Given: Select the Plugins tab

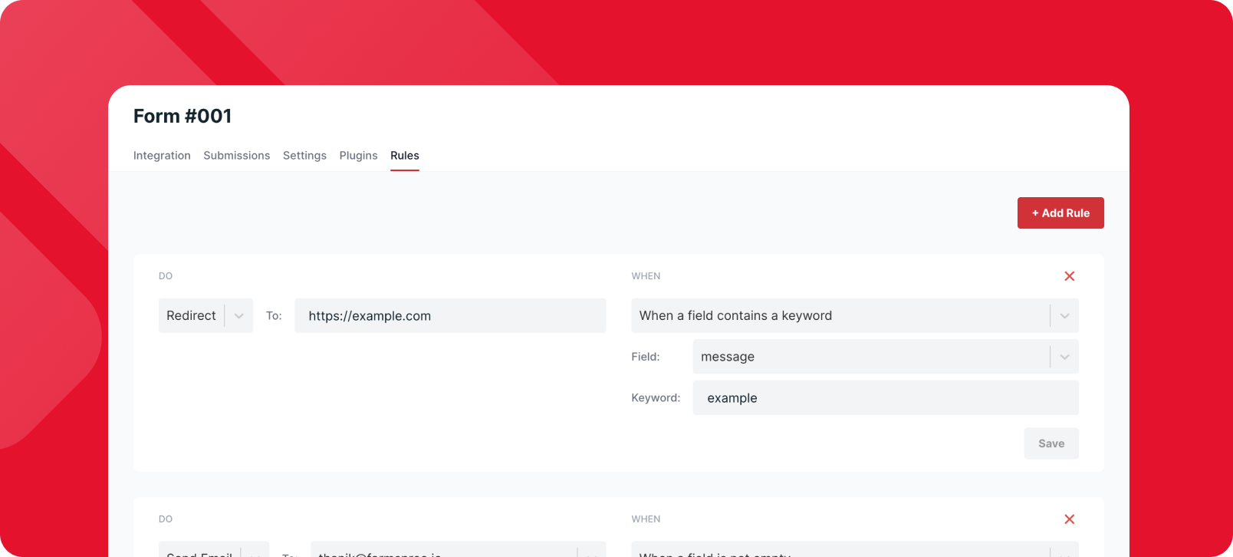Looking at the screenshot, I should click(x=358, y=156).
